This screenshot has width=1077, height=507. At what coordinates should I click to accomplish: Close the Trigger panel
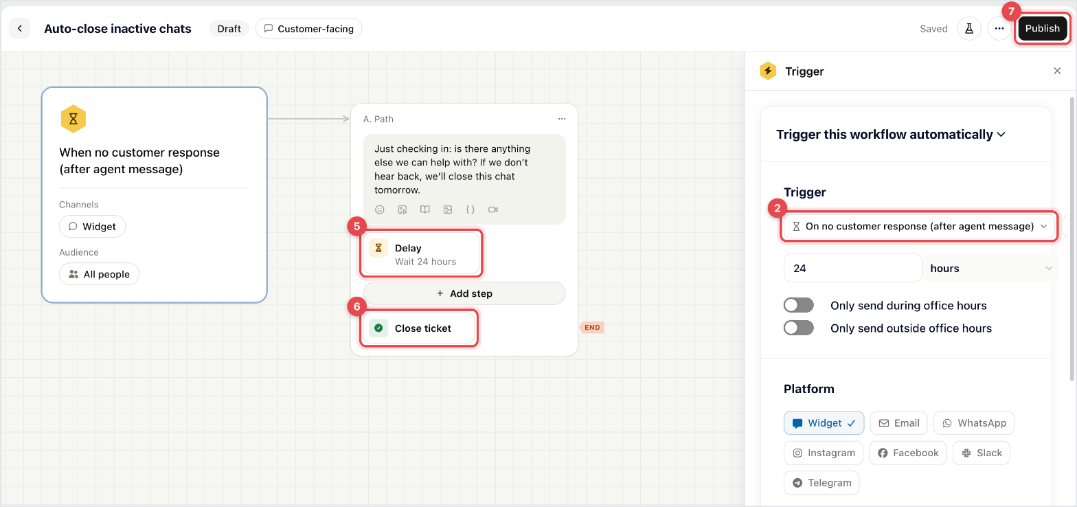(1057, 71)
